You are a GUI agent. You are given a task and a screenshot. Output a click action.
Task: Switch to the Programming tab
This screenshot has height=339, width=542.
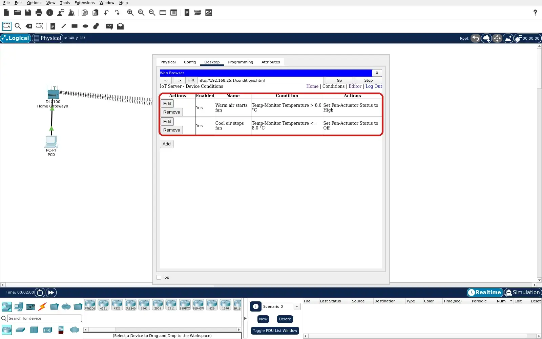coord(241,62)
